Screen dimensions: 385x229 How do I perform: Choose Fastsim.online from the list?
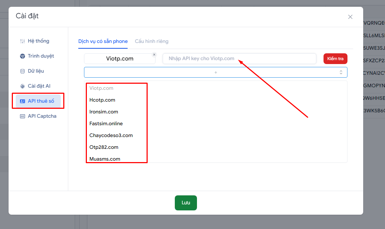(106, 123)
